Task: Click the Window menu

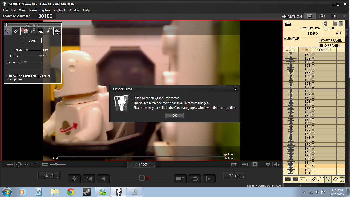Action: click(x=74, y=10)
